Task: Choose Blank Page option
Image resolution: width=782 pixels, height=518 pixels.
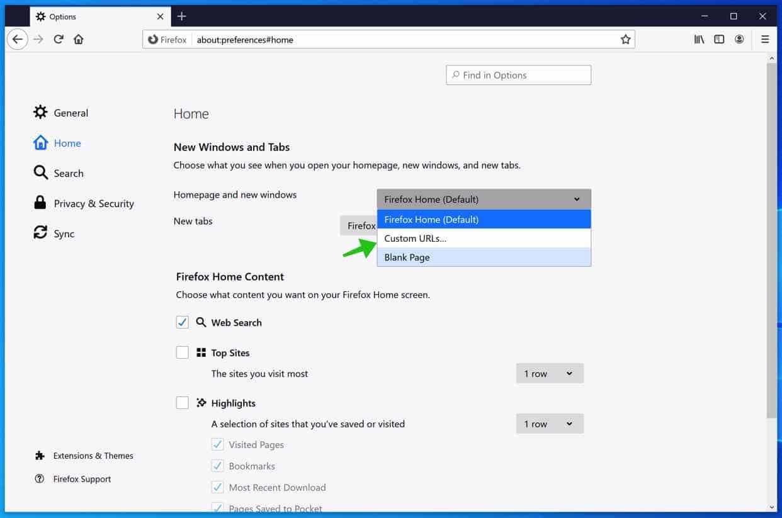Action: click(484, 257)
